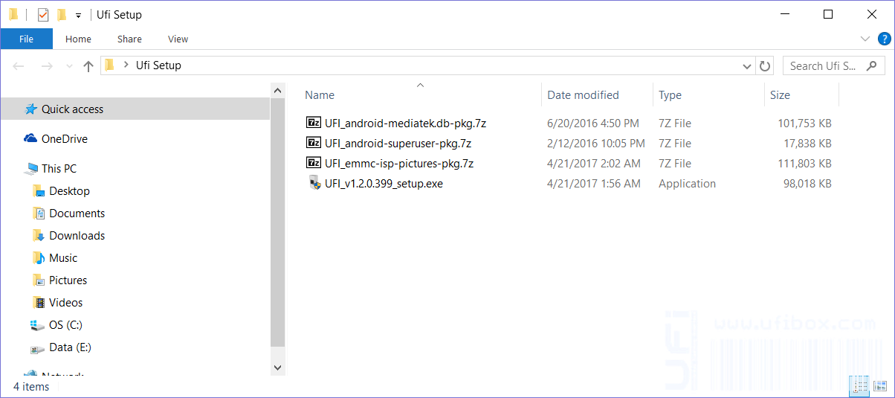Click the Up one level arrow
The width and height of the screenshot is (895, 398).
click(88, 66)
